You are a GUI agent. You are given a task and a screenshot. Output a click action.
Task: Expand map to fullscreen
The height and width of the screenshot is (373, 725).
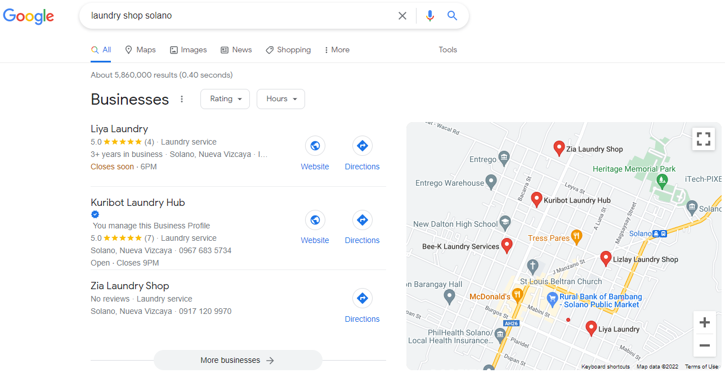[704, 138]
